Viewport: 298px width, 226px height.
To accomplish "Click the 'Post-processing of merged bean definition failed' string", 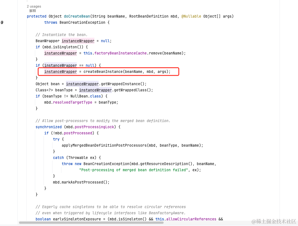I will pos(133,170).
